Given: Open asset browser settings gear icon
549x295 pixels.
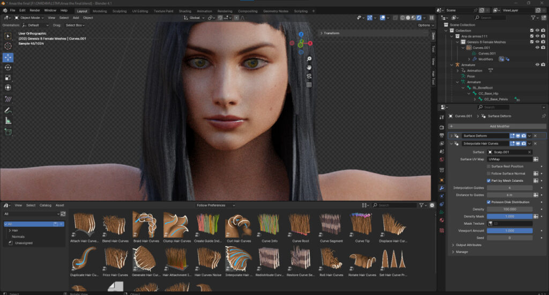Looking at the screenshot, I should click(x=432, y=205).
